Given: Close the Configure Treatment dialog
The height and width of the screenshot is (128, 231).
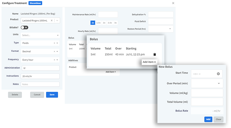Looking at the screenshot, I should pos(173,3).
